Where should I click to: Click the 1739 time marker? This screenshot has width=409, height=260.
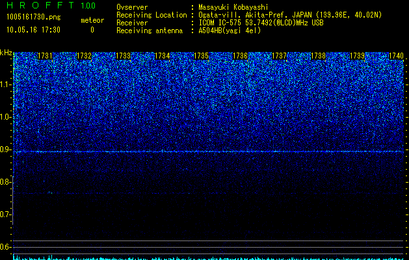click(357, 56)
